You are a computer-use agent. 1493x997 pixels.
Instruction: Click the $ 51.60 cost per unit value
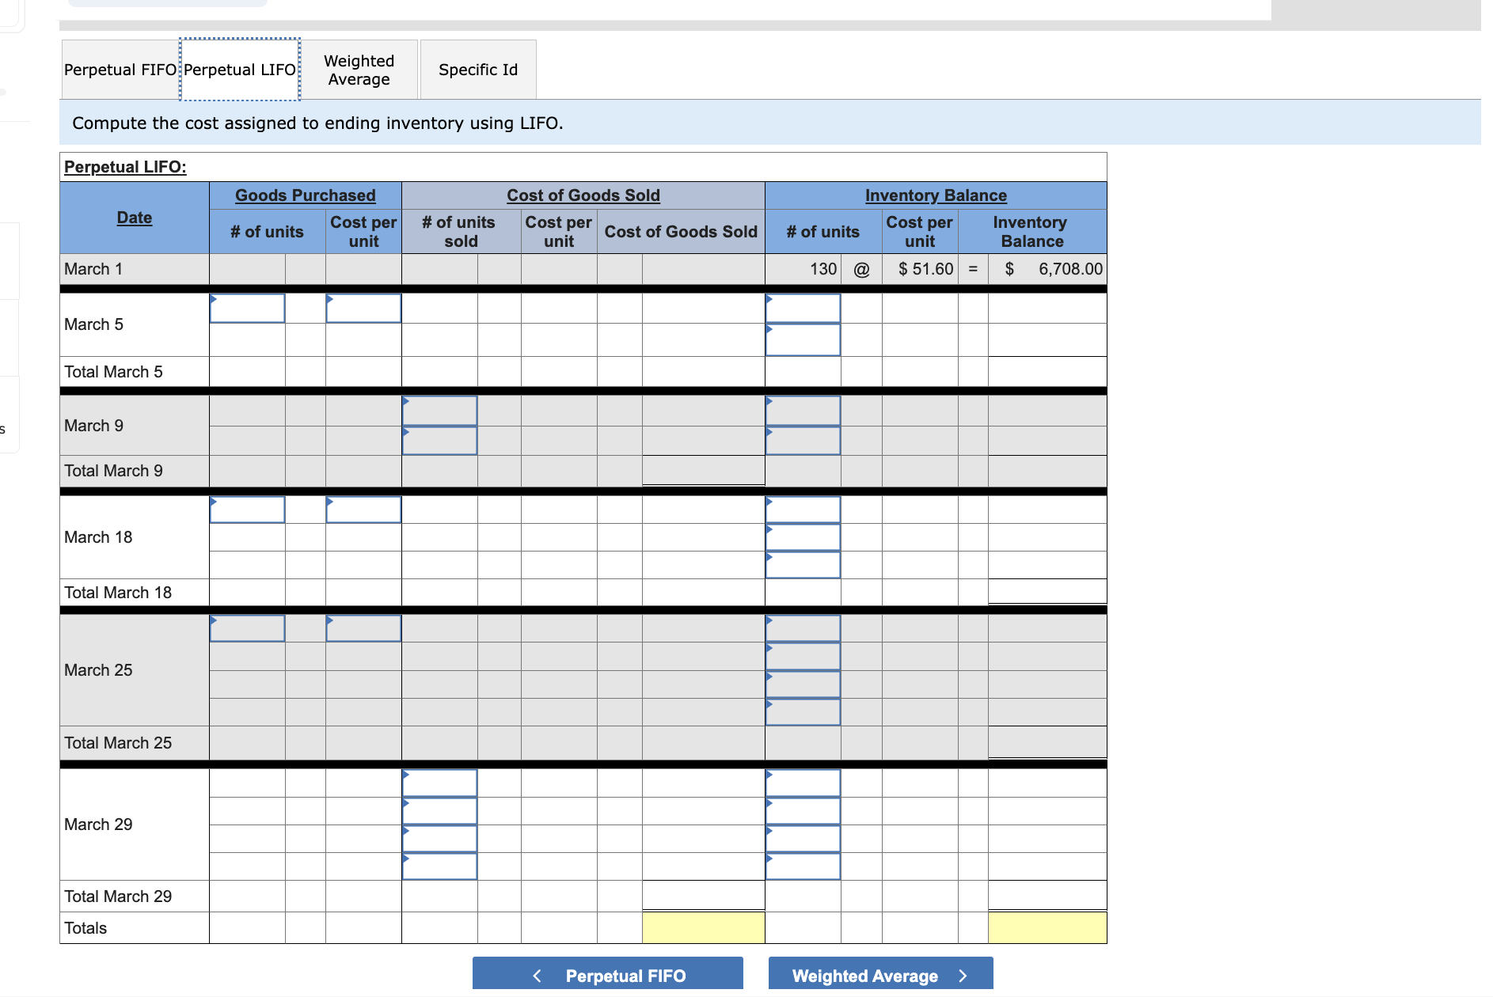(925, 269)
